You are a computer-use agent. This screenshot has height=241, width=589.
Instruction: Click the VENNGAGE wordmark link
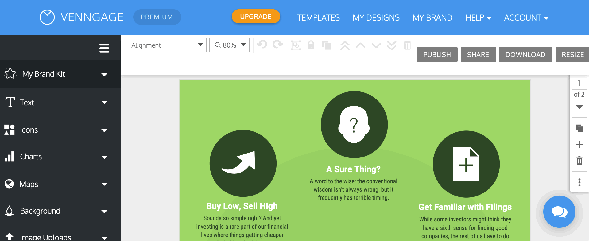92,17
